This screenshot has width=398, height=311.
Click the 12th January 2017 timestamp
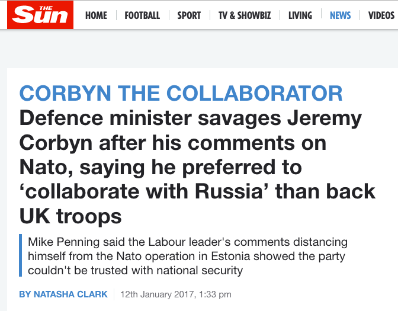point(176,294)
